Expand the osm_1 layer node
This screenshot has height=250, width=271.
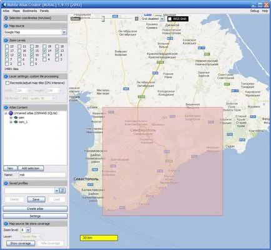pyautogui.click(x=11, y=122)
